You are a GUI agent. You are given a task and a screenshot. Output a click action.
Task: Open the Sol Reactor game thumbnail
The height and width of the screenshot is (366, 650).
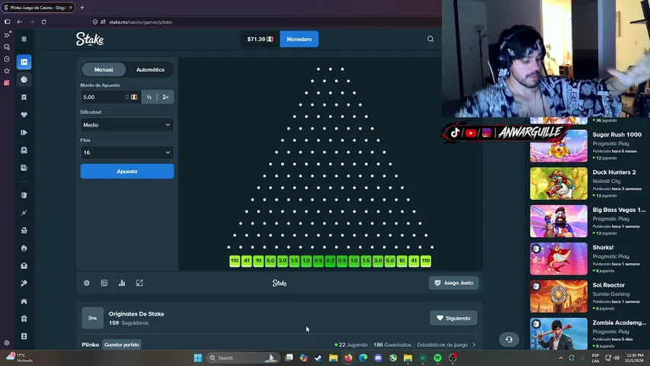click(559, 297)
